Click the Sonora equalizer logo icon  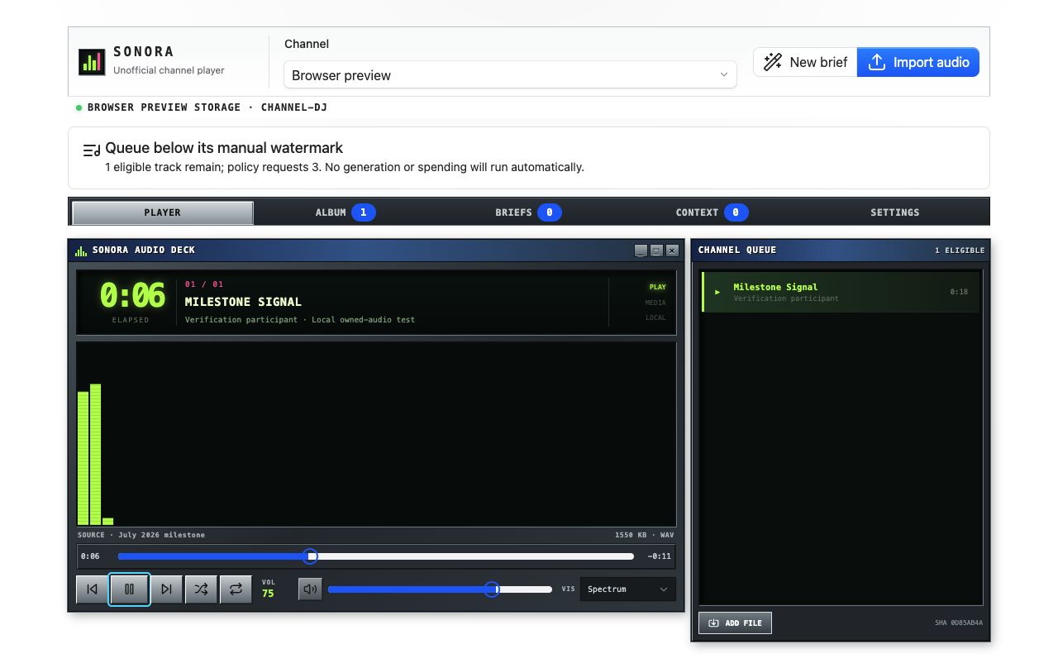coord(92,62)
